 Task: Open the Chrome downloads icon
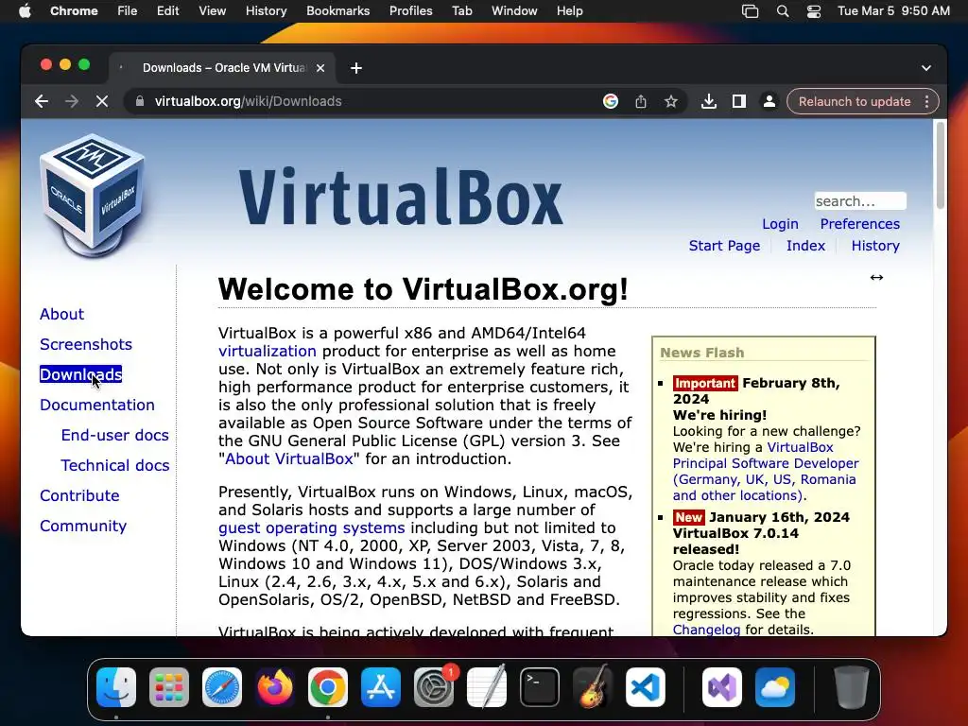pyautogui.click(x=709, y=101)
